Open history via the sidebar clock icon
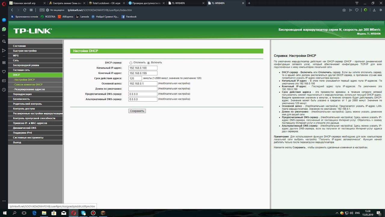This screenshot has height=217, width=385. 4,90
